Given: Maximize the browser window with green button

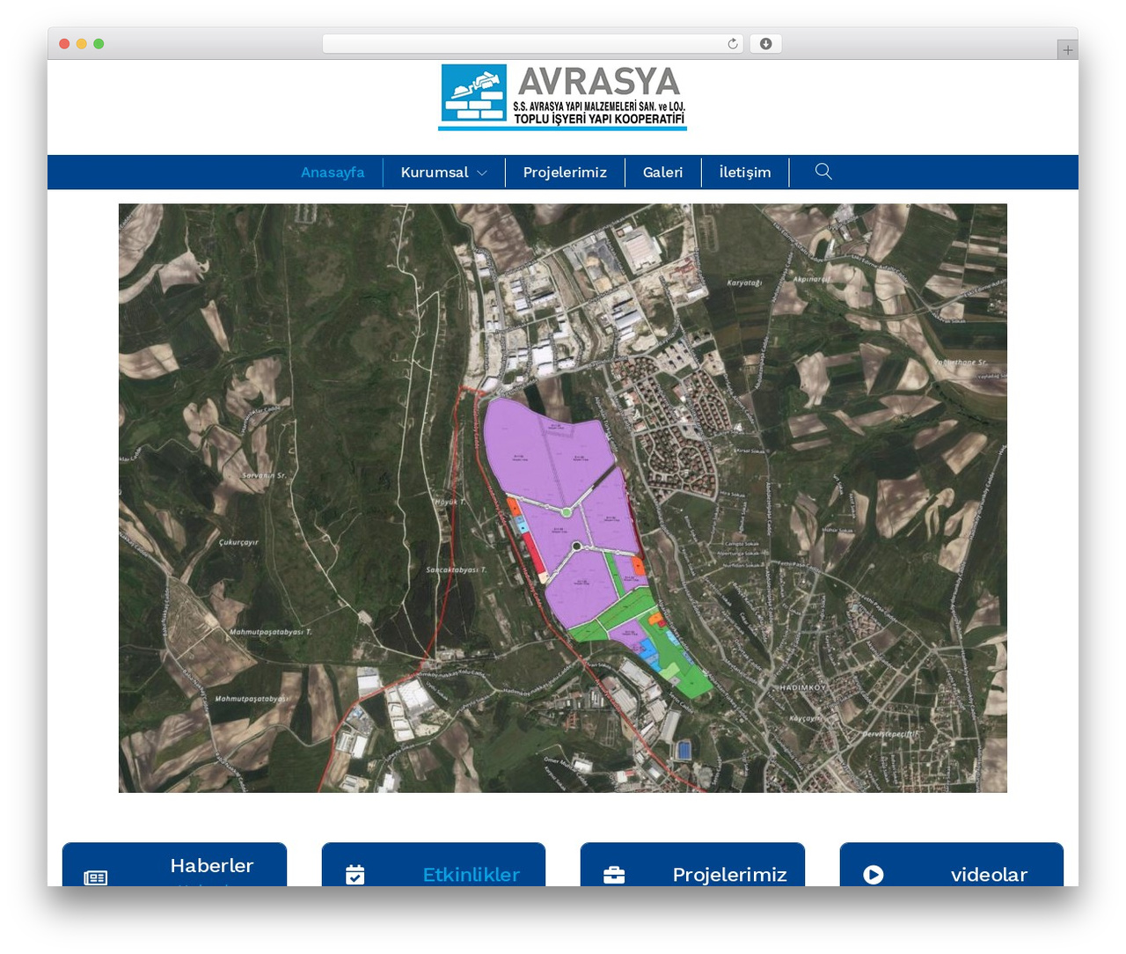Looking at the screenshot, I should click(x=99, y=44).
